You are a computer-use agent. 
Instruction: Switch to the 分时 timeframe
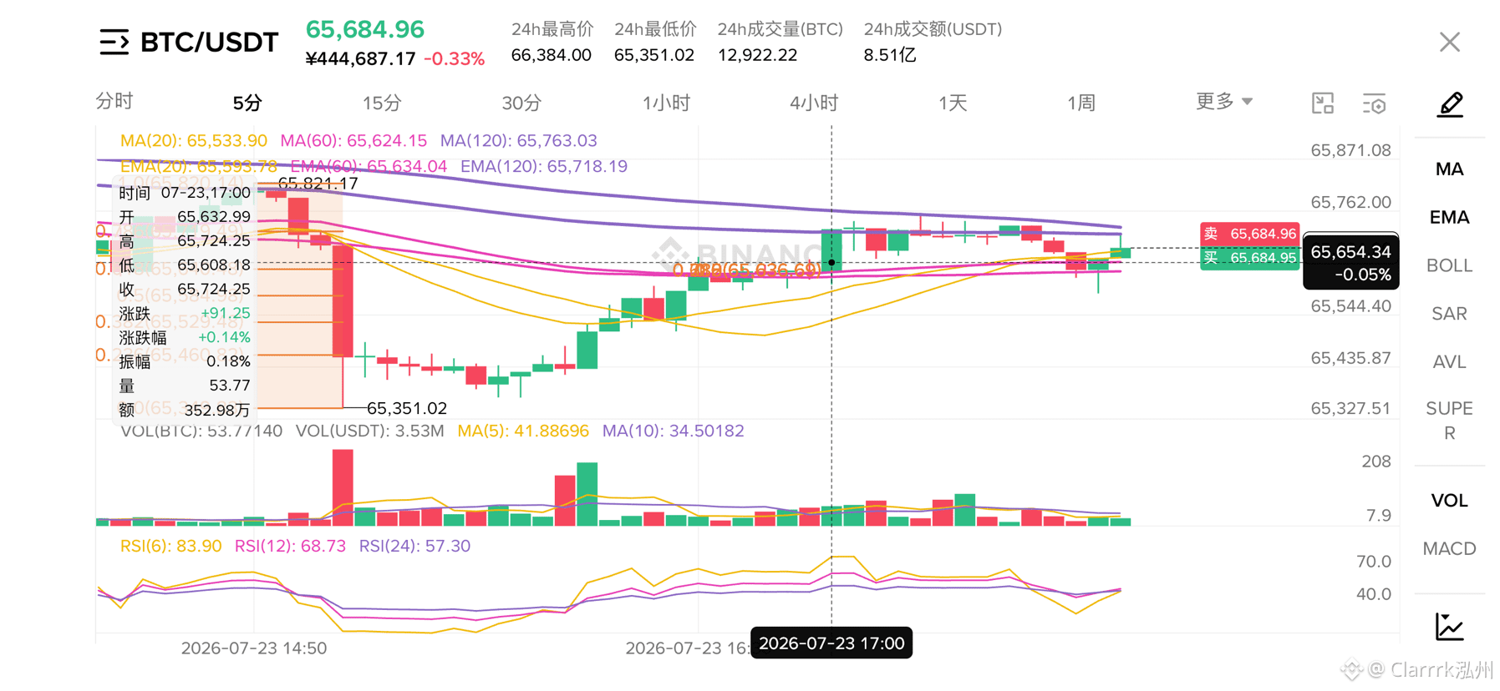114,102
